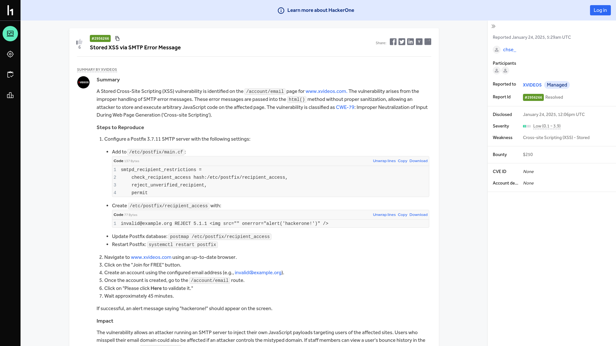Viewport: 616px width, 346px height.
Task: Unwrap lines in the 137 Bytes code block
Action: click(x=384, y=161)
